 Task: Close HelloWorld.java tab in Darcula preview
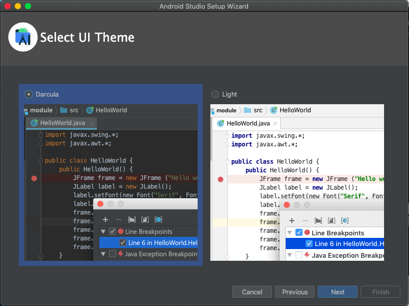pyautogui.click(x=92, y=124)
